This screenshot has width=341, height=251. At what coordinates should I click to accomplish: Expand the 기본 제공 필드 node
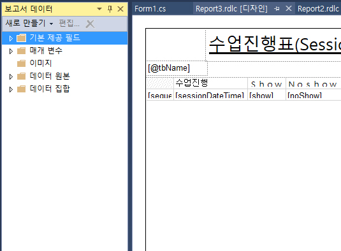[x=11, y=38]
